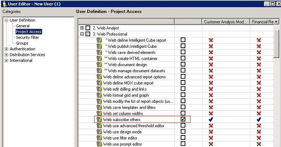Screen dimensions: 281x147
Task: Click Customer Analysis Mod... column header
Action: [x=226, y=22]
